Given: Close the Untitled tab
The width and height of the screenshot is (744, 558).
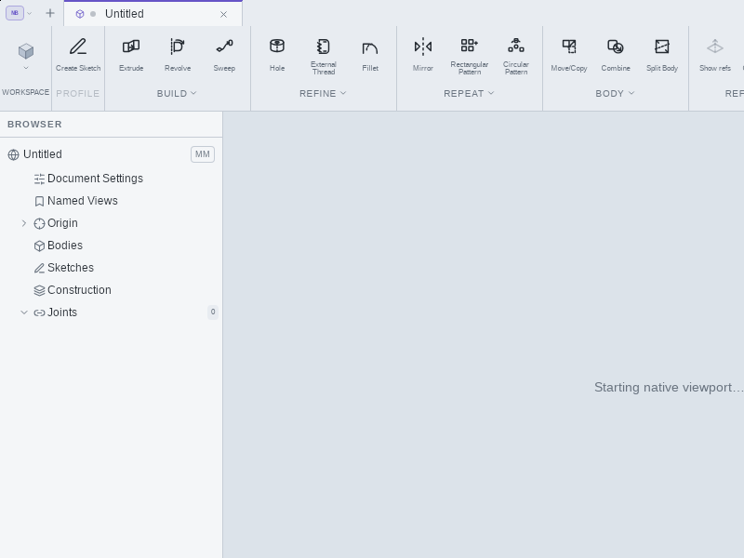Looking at the screenshot, I should [x=223, y=14].
